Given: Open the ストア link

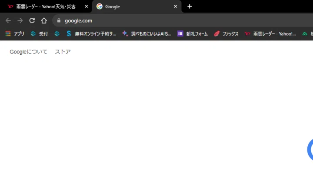Looking at the screenshot, I should (63, 52).
